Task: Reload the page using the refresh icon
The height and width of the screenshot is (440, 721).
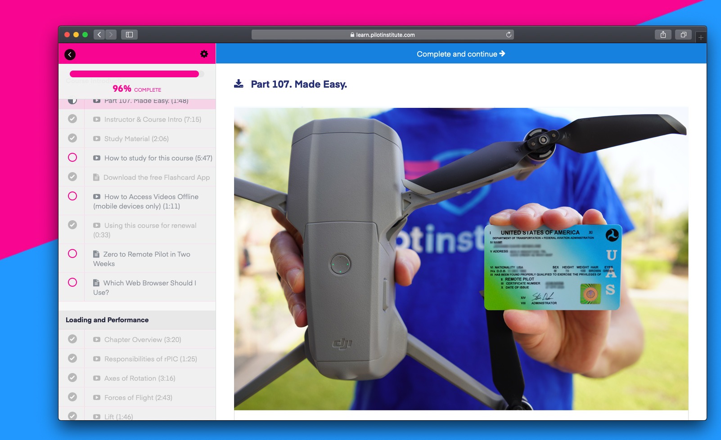Action: point(509,35)
